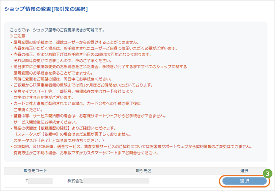The height and width of the screenshot is (191, 275).
Task: Click the line それ以降は変更ができませんので、予めご了承ください。
Action: [63, 61]
